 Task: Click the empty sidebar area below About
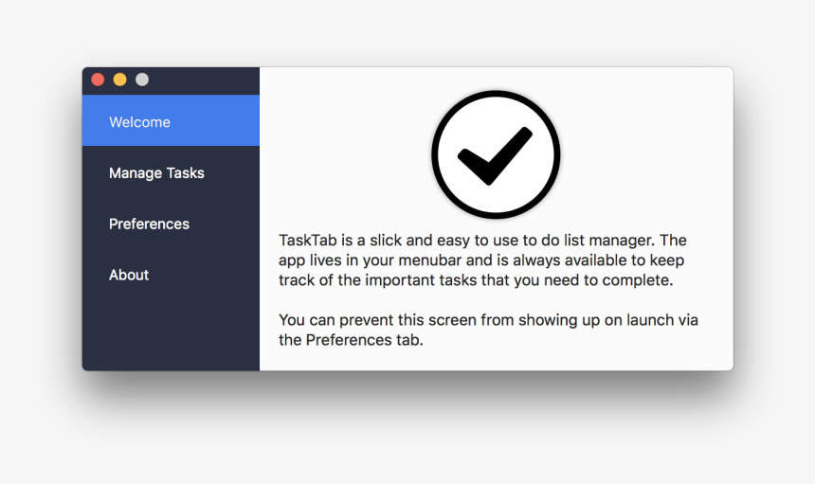point(171,332)
